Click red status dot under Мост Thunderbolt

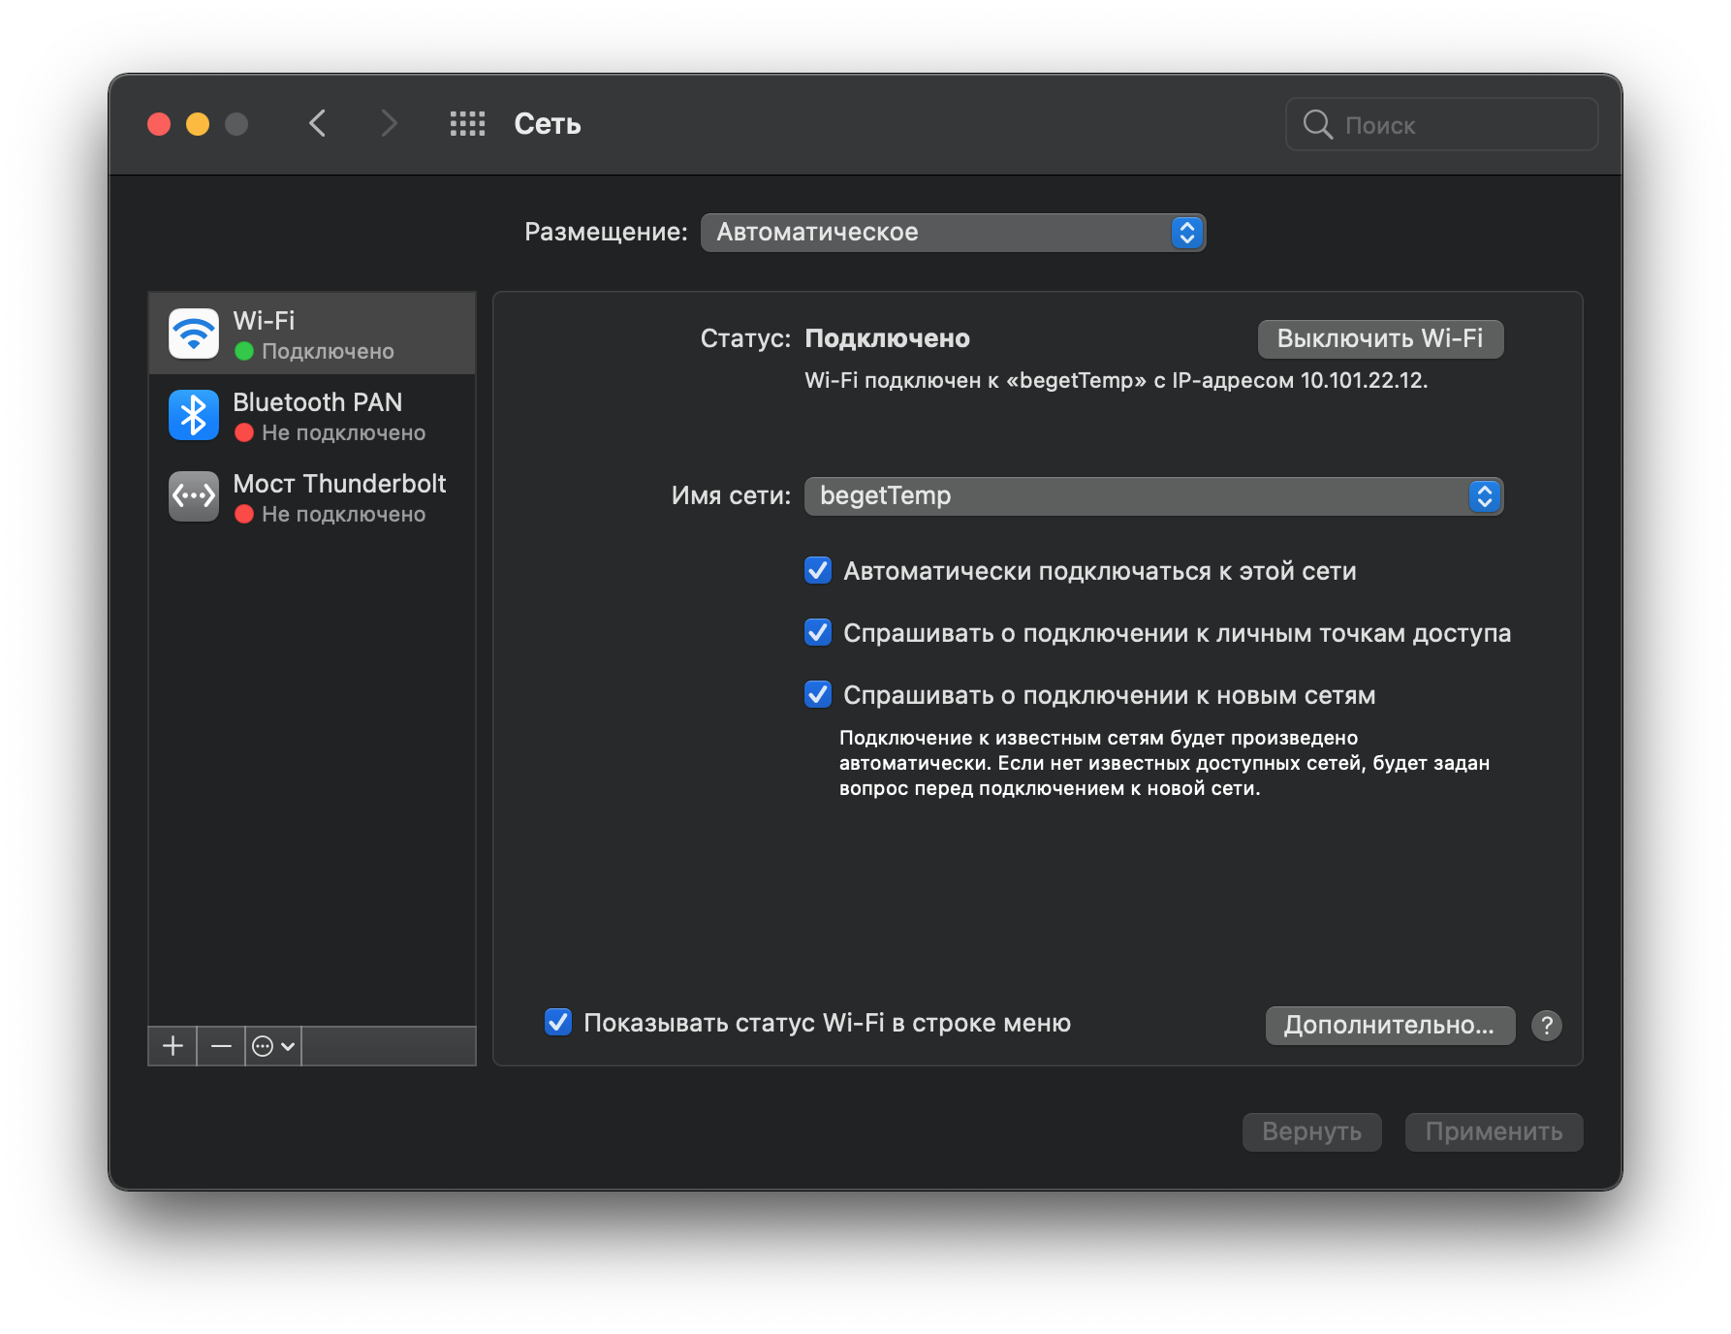tap(244, 514)
